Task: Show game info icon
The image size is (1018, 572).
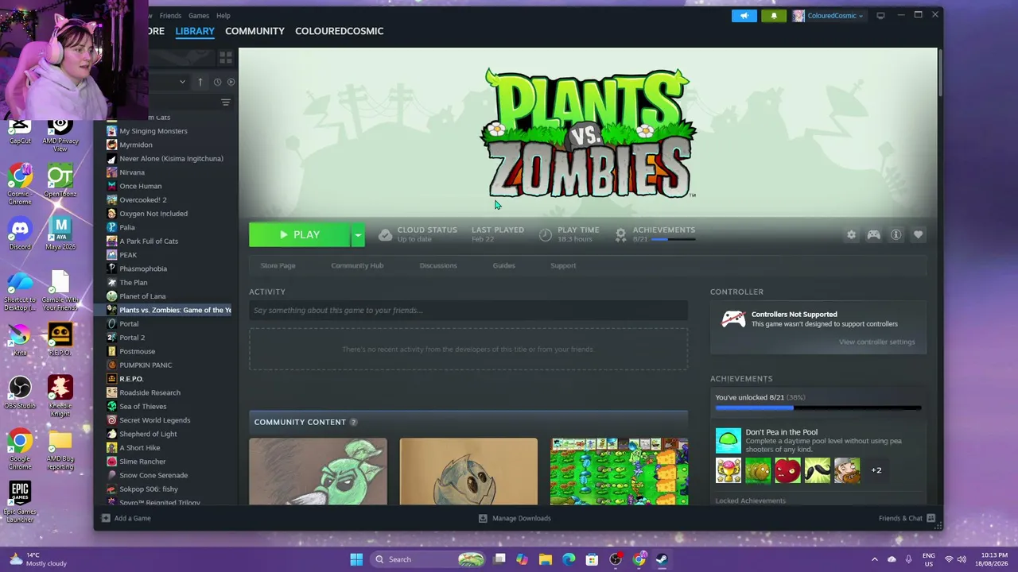Action: [896, 234]
